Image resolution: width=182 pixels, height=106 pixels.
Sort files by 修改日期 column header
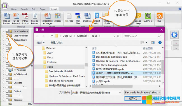pyautogui.click(x=148, y=48)
